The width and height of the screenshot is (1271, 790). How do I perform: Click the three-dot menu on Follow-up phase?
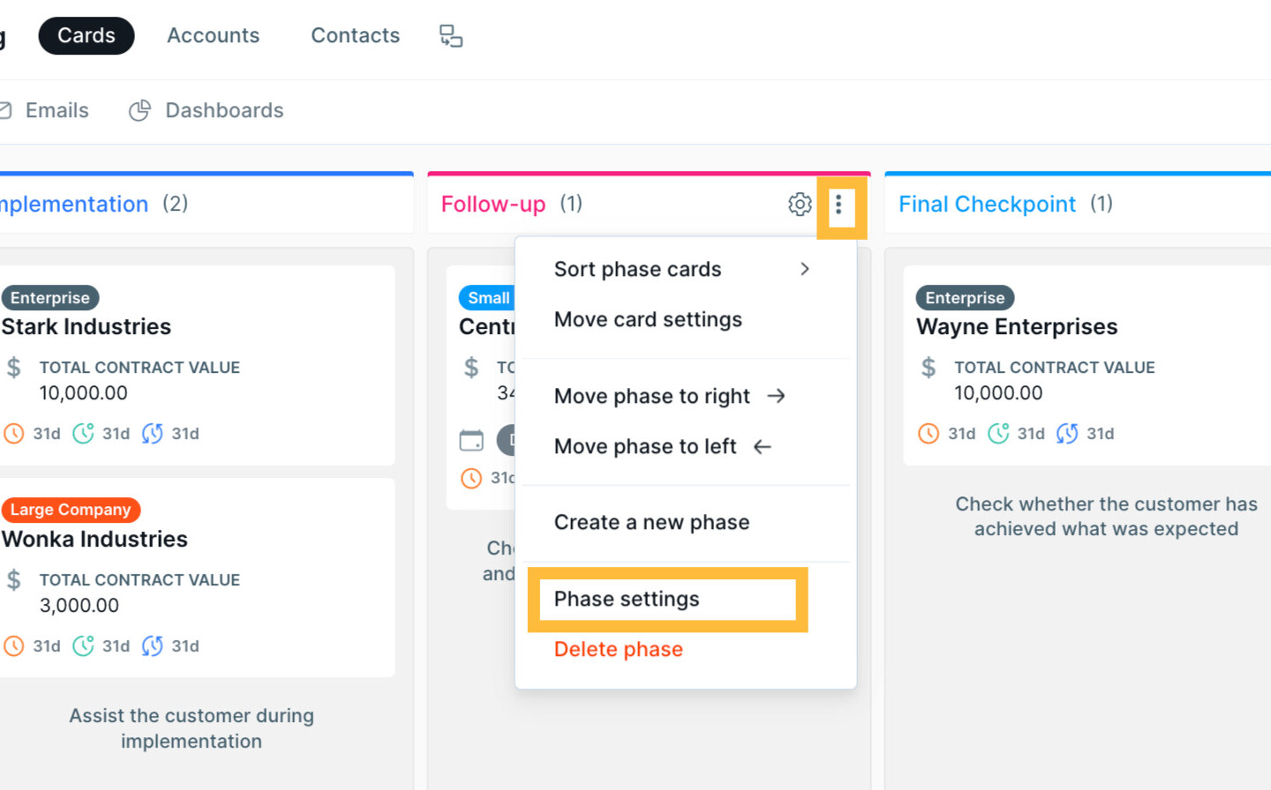(839, 205)
